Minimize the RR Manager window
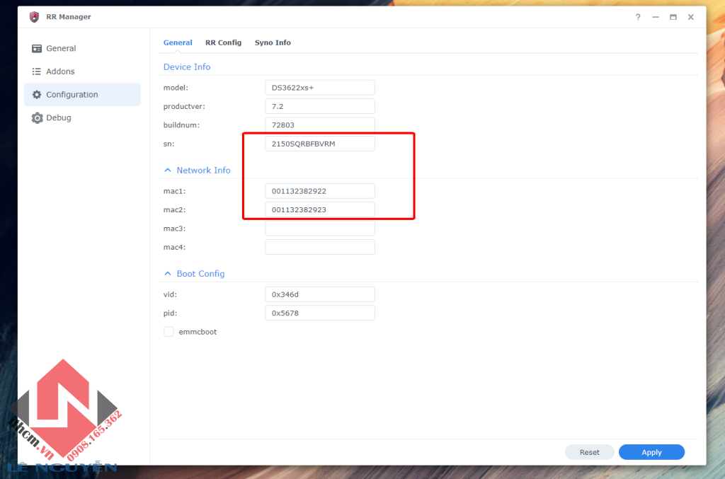This screenshot has height=479, width=725. 656,17
